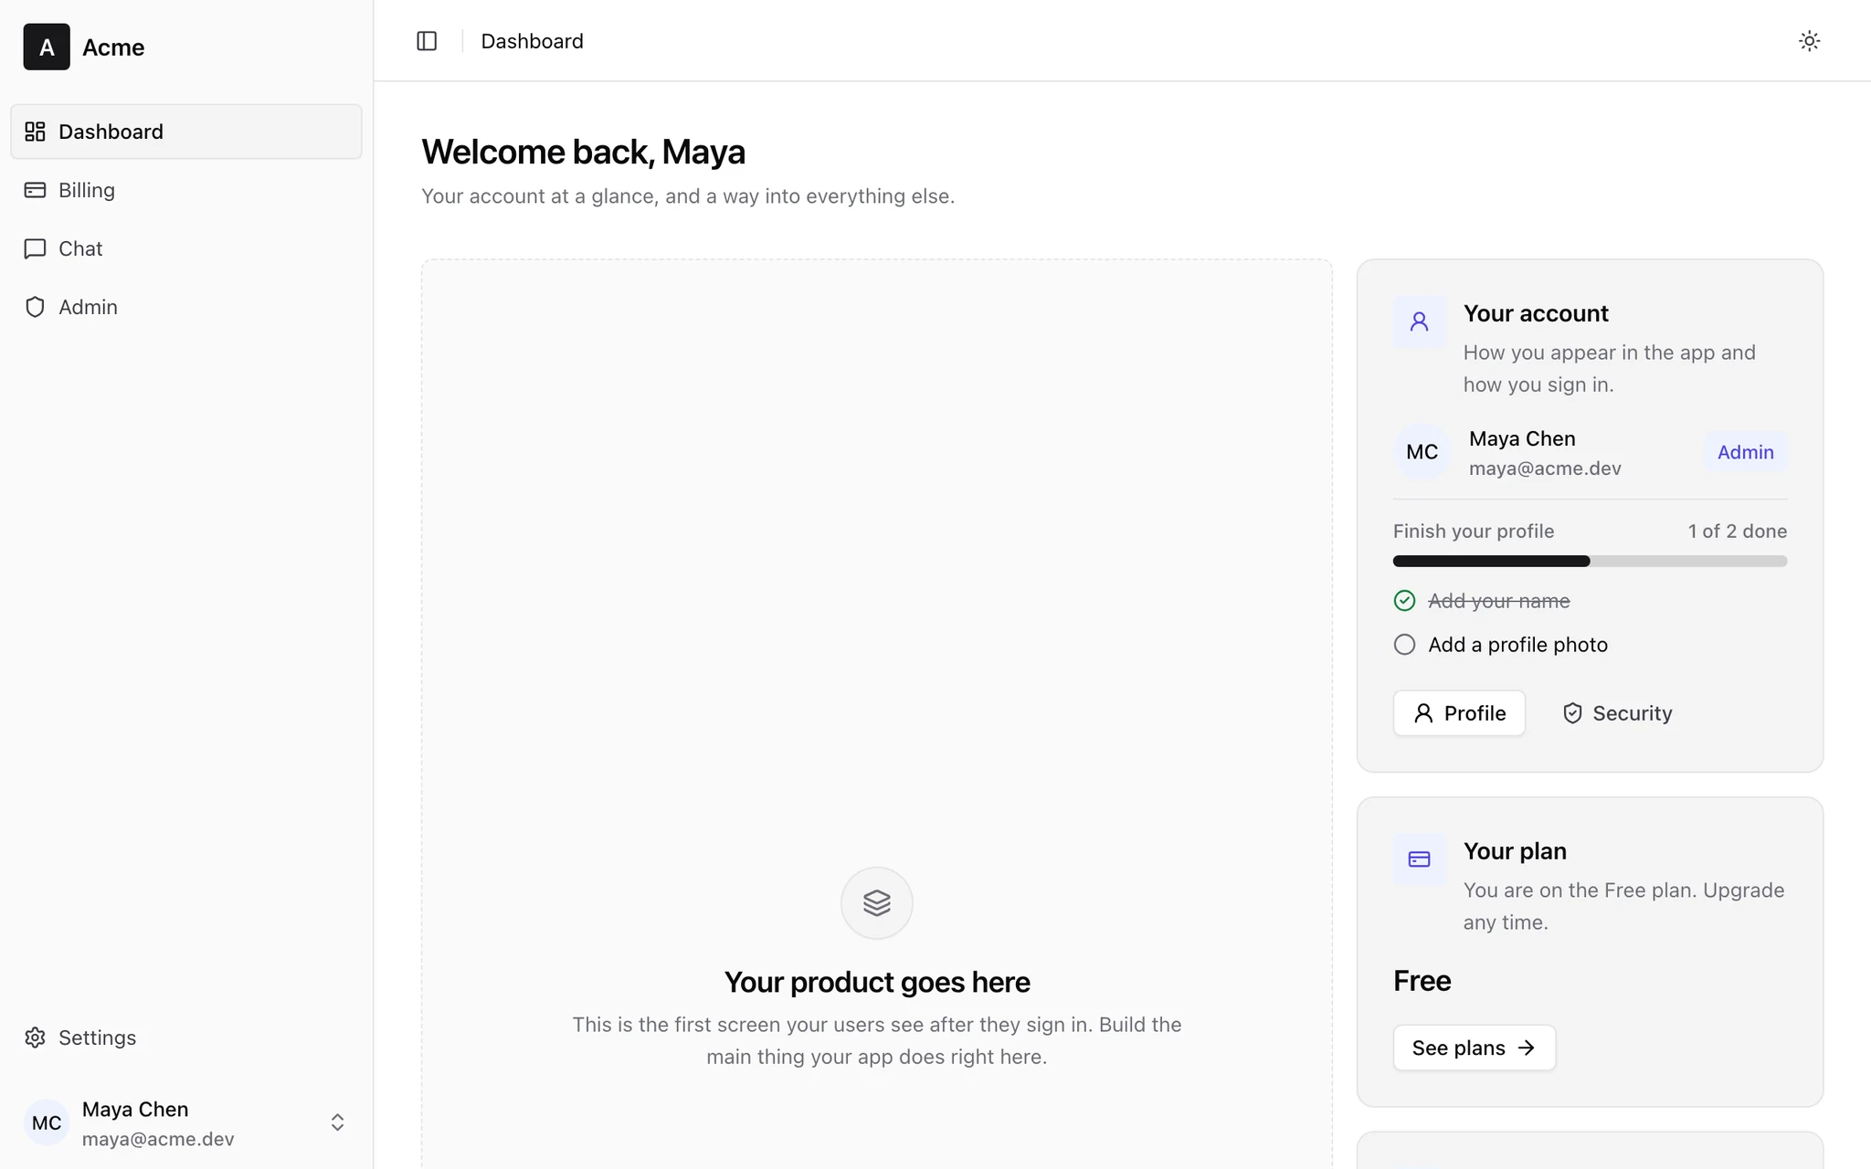The image size is (1871, 1169).
Task: Open Chat from the sidebar
Action: coord(186,248)
